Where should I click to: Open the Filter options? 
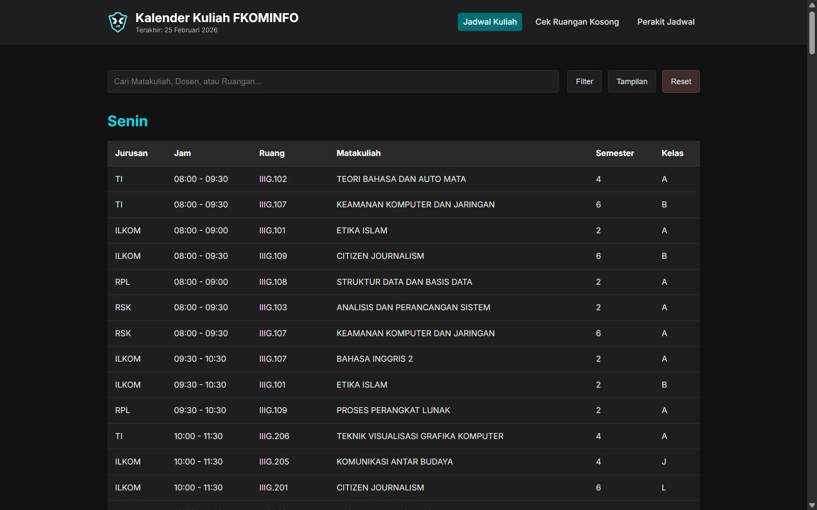point(584,81)
